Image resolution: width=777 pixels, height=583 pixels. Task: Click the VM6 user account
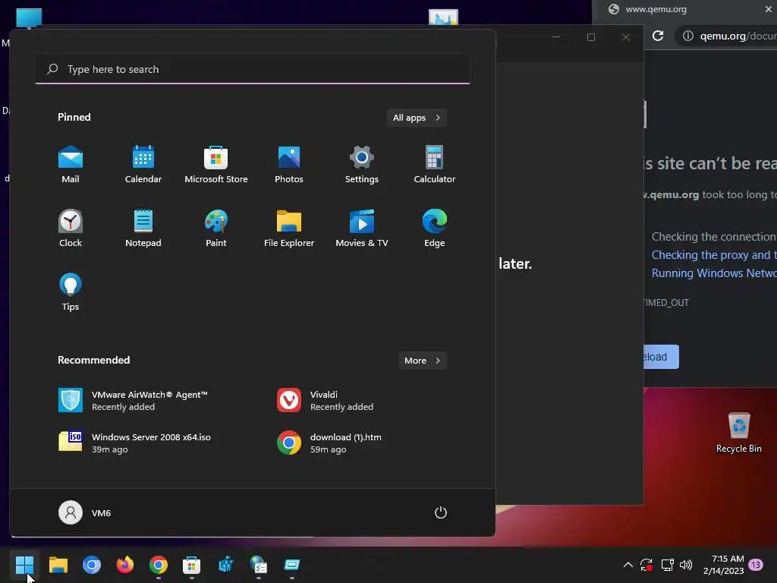coord(85,512)
